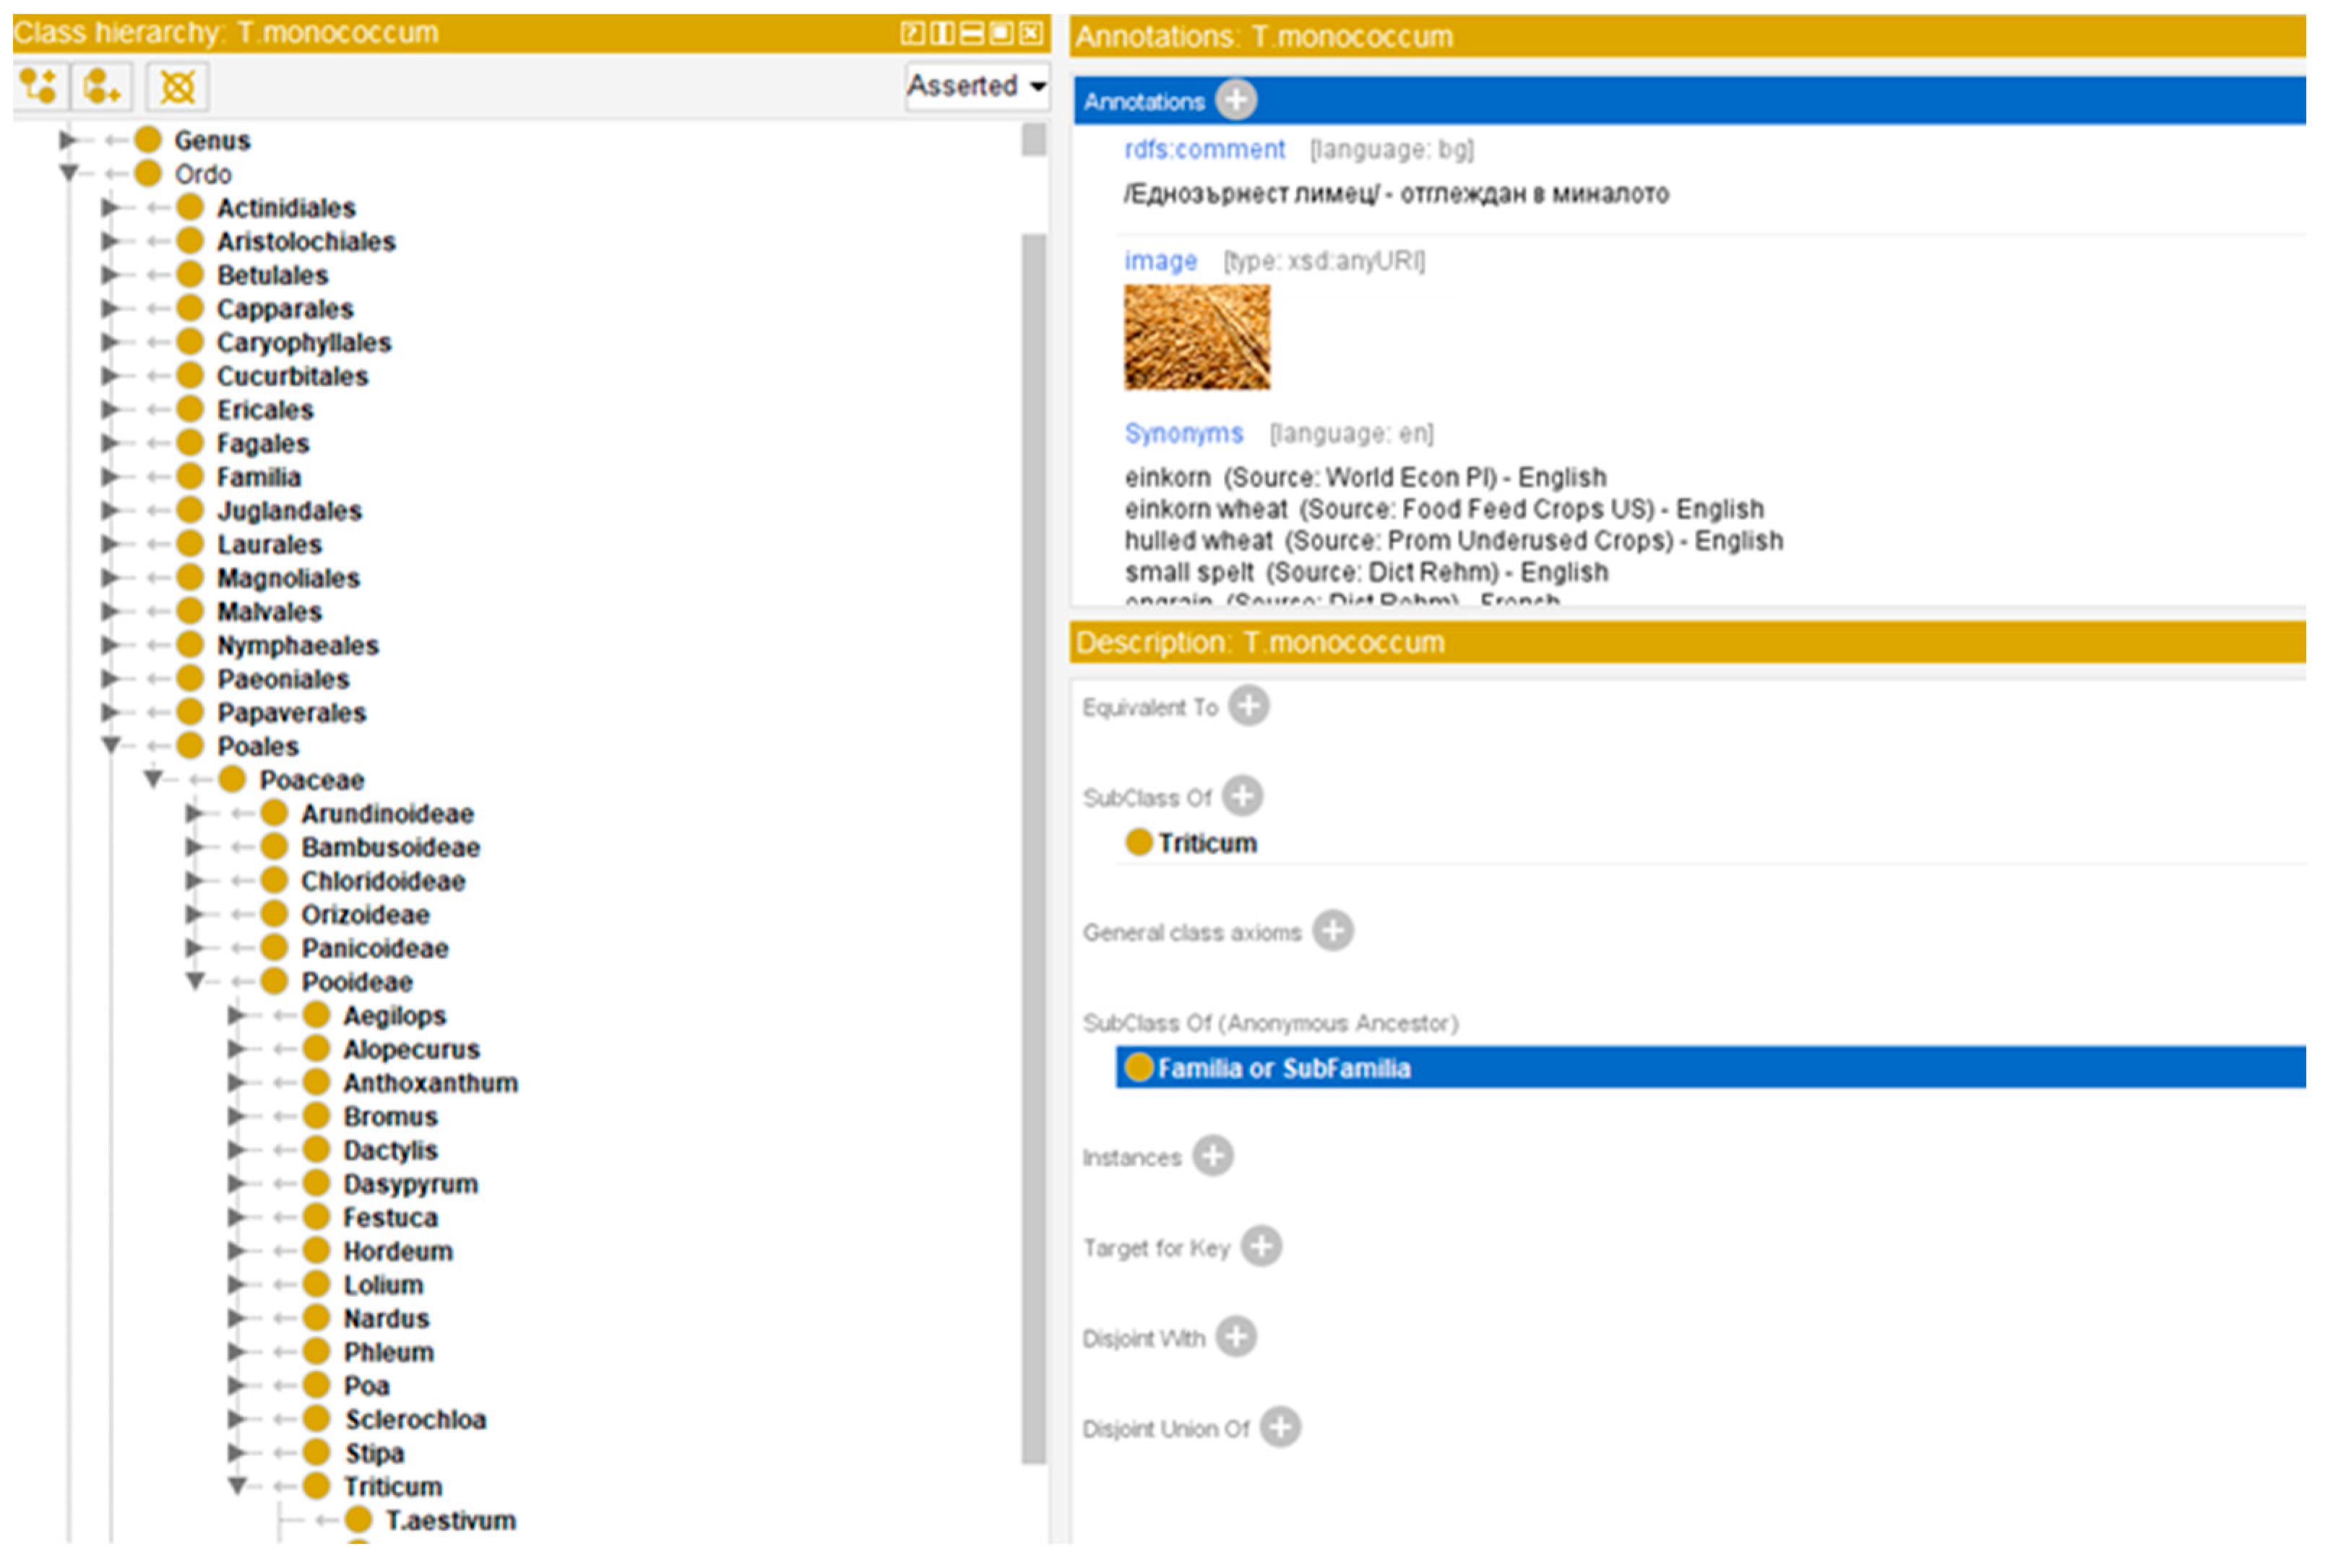2327x1568 pixels.
Task: Add a General class axiom
Action: click(1333, 931)
